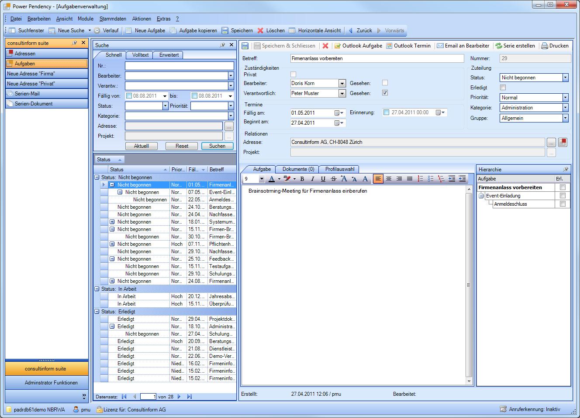The image size is (580, 418).
Task: Enable the Erinnerung date checkbox
Action: coord(386,112)
